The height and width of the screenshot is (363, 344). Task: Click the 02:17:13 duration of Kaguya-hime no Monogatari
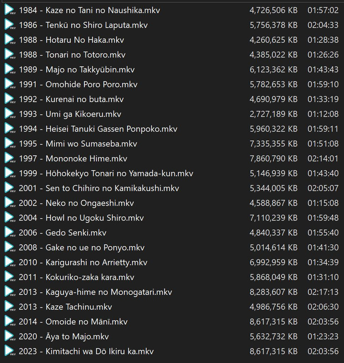pos(323,292)
